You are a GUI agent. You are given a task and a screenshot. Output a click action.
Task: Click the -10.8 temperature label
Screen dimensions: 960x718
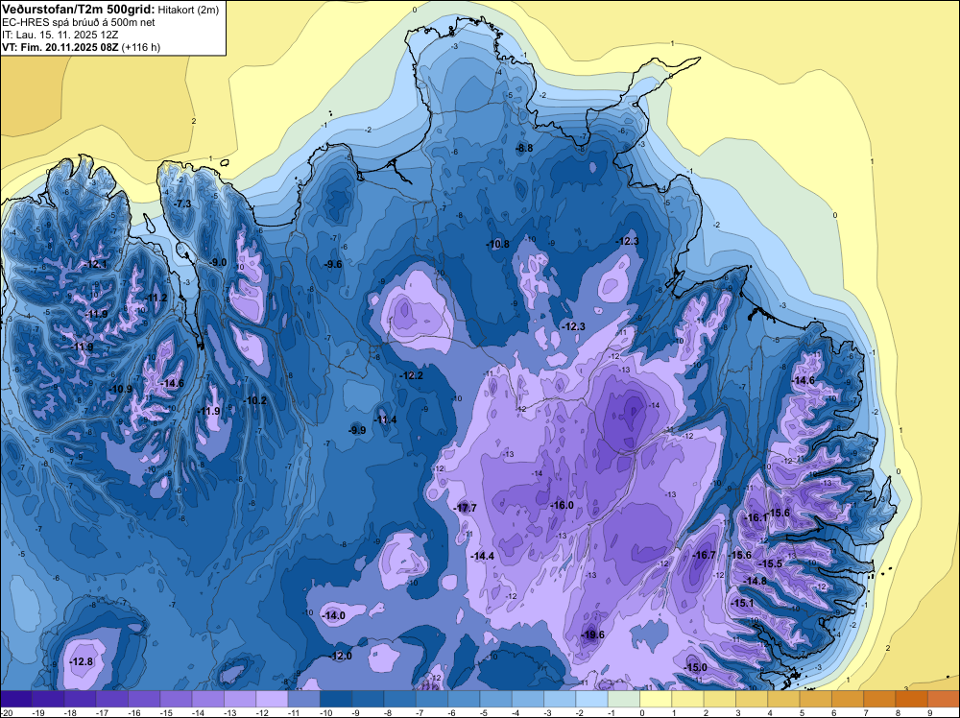pos(498,244)
